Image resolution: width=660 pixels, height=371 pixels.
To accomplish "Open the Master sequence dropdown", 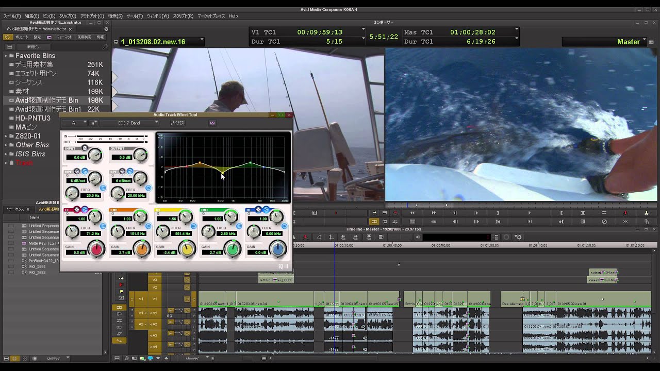I will 604,42.
